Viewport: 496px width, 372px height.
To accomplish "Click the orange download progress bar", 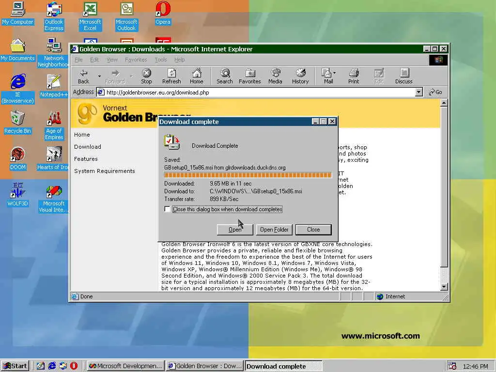I will click(248, 175).
